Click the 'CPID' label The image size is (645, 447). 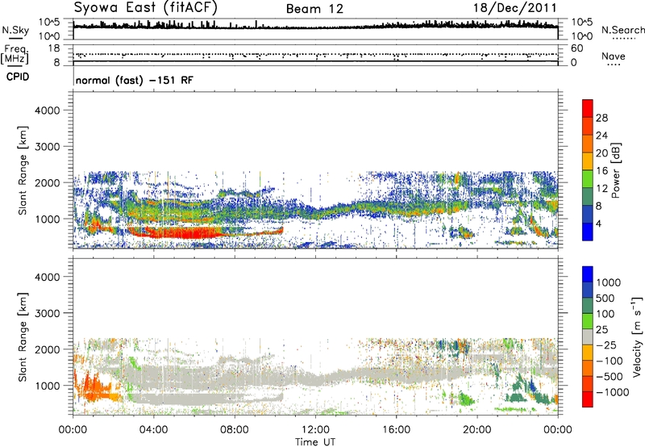click(x=18, y=77)
